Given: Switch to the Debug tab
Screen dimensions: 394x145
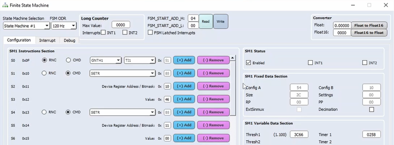Looking at the screenshot, I should [69, 40].
